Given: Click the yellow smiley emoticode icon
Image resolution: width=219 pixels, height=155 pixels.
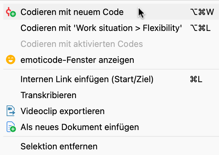Looking at the screenshot, I should (11, 60).
